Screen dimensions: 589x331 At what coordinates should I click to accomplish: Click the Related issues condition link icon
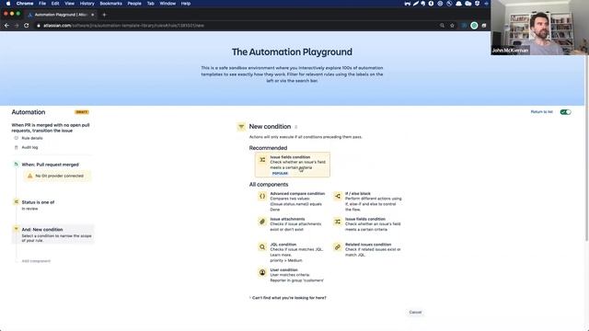coord(338,247)
